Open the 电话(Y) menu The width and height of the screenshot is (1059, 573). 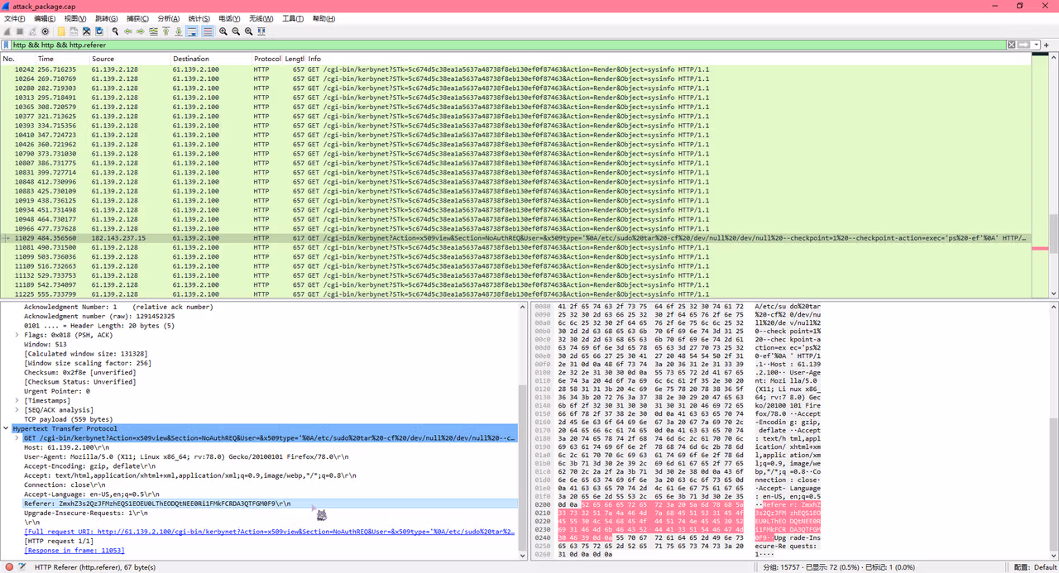tap(230, 18)
